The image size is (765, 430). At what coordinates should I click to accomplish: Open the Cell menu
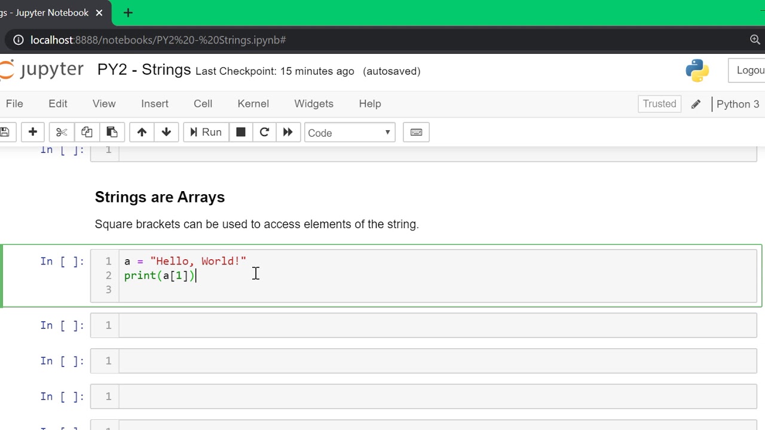pos(203,104)
